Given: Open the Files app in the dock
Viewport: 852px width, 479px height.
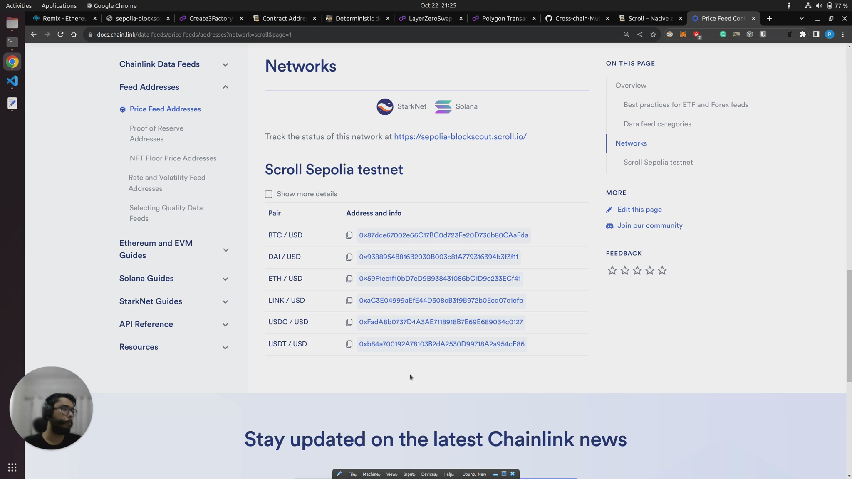Looking at the screenshot, I should click(12, 23).
